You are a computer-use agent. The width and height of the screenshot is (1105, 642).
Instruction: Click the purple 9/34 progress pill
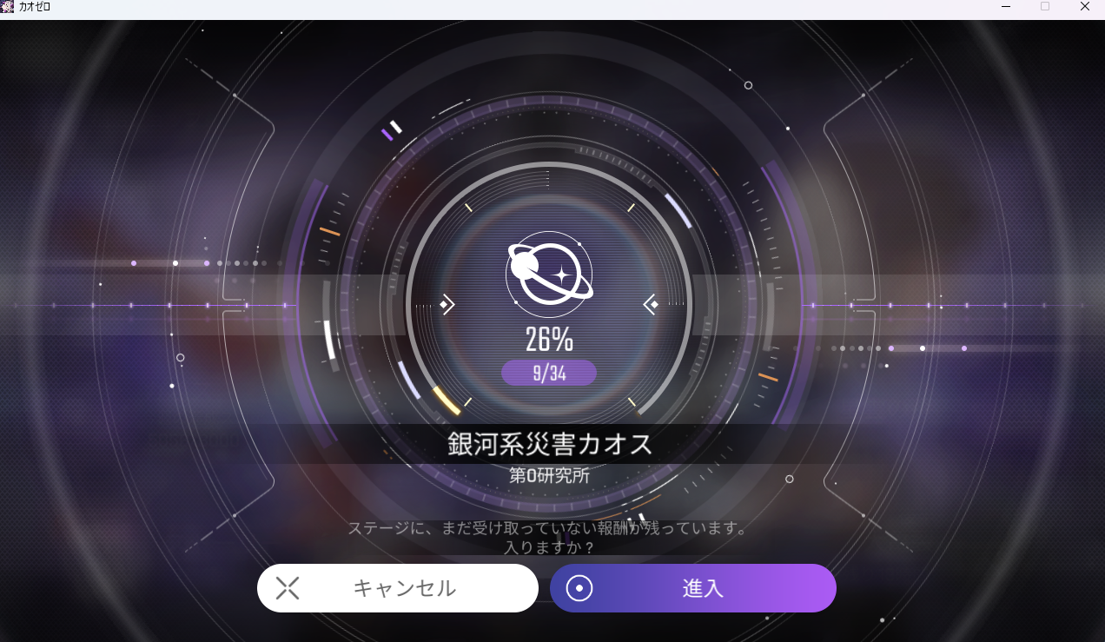pos(549,374)
